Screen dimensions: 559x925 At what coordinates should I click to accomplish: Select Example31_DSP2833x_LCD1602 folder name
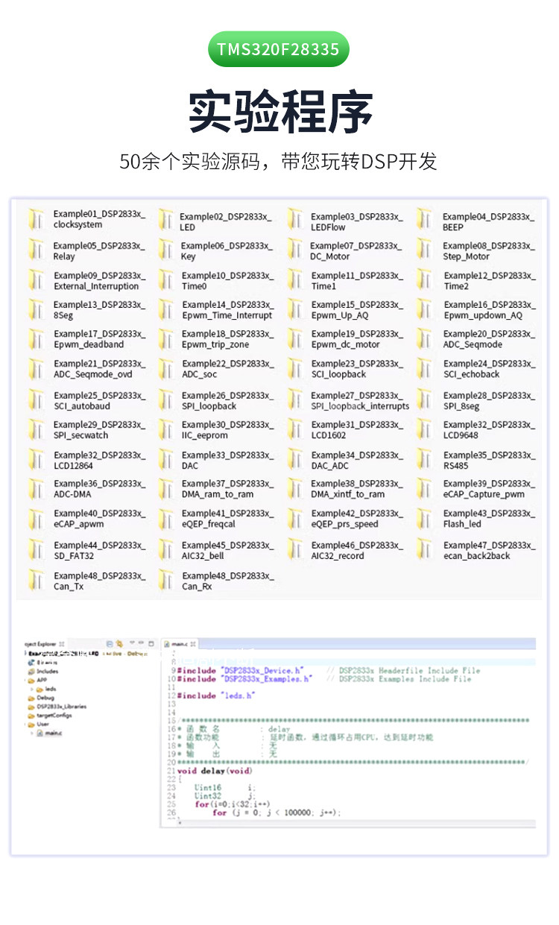tap(357, 430)
